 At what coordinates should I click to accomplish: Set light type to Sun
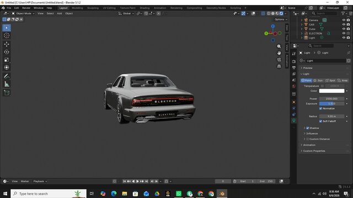pyautogui.click(x=318, y=80)
